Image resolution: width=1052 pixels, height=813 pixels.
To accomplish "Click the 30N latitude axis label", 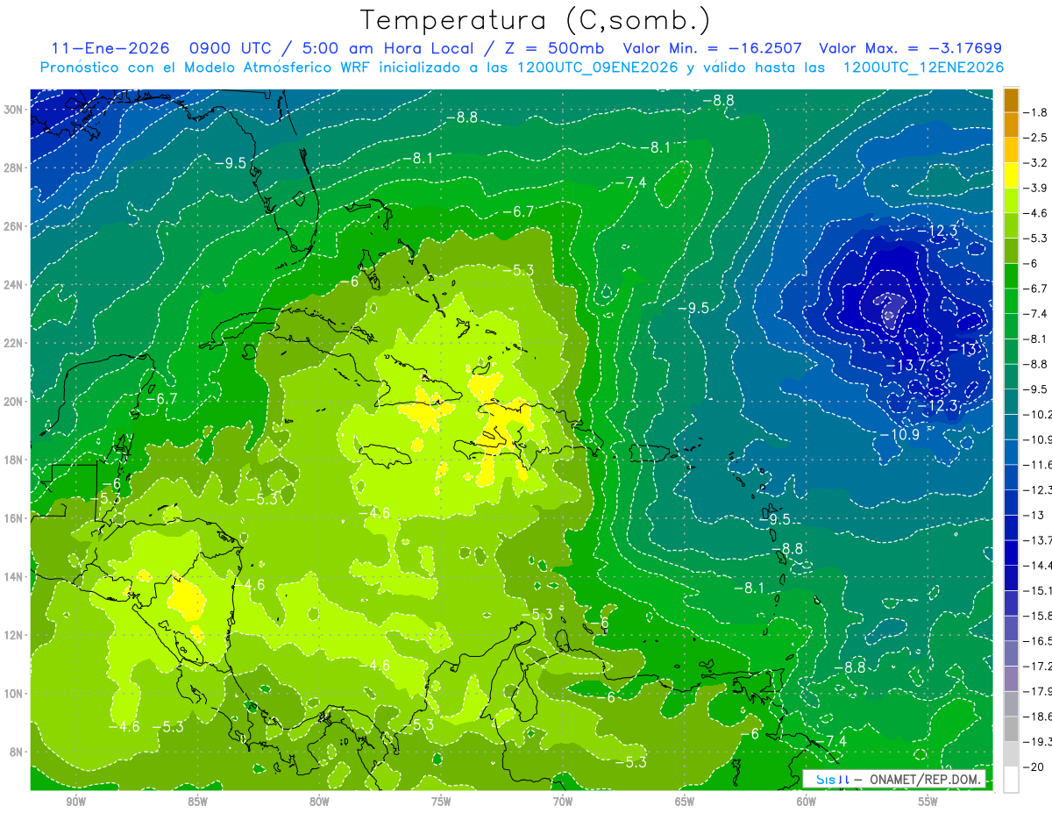I will [x=14, y=109].
